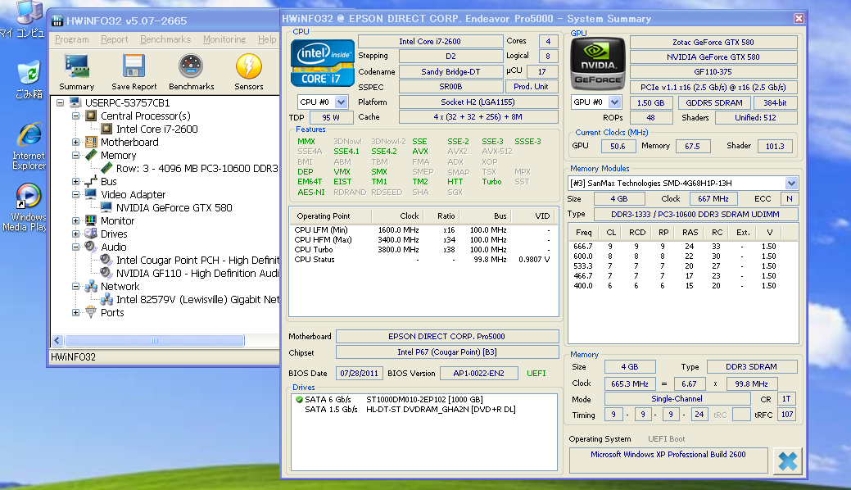The image size is (851, 490).
Task: Click the Microsoft Windows XP Professional text
Action: (668, 454)
